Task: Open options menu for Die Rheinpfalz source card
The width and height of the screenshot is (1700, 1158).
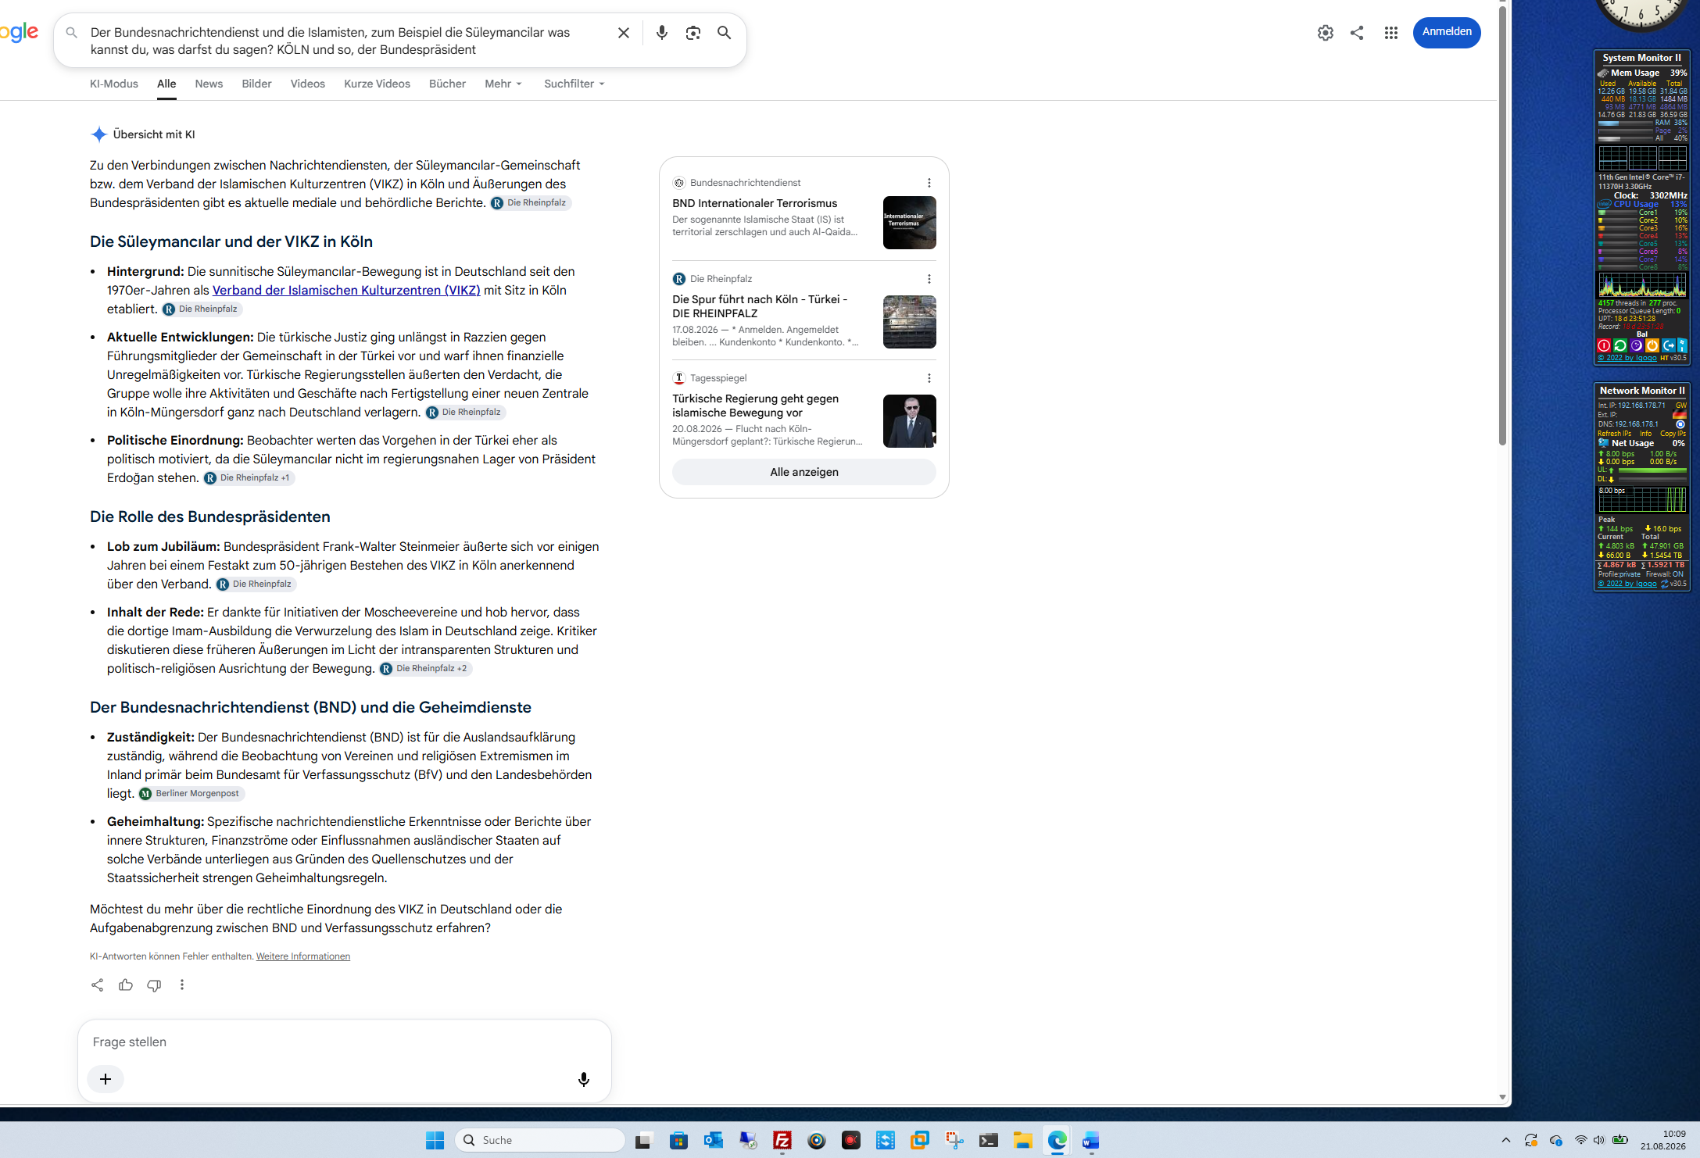Action: coord(929,279)
